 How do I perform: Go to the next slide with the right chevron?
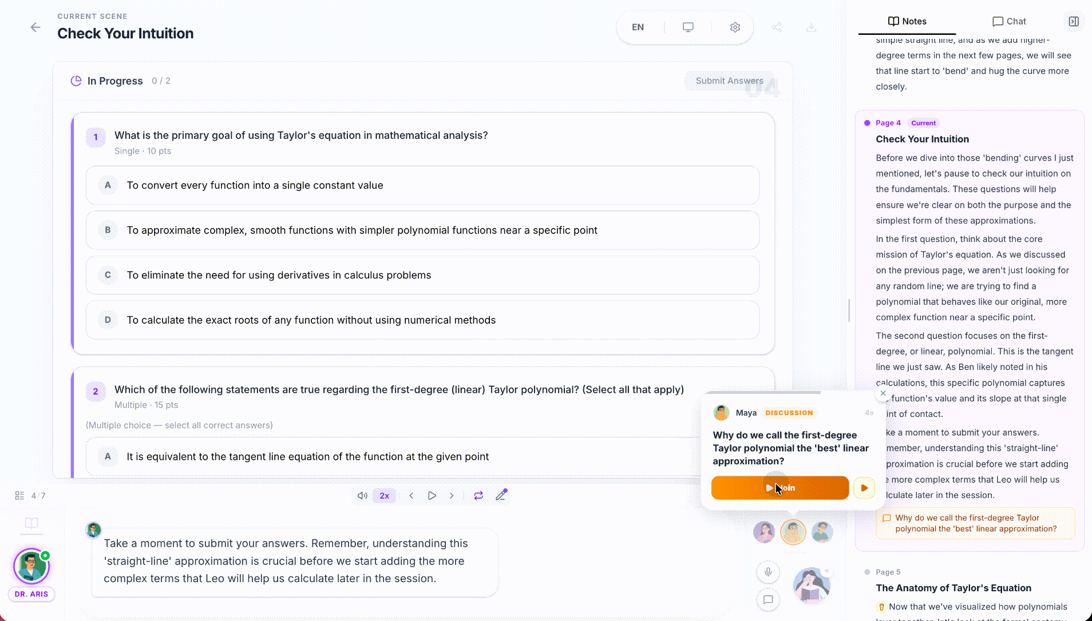click(x=452, y=495)
